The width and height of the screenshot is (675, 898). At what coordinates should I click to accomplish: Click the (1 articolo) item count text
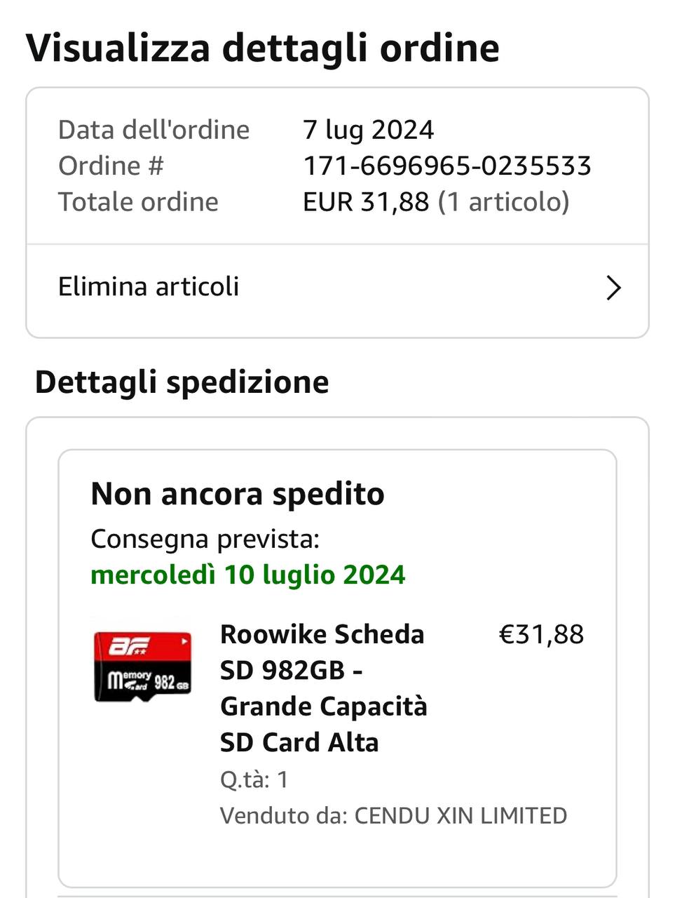504,202
